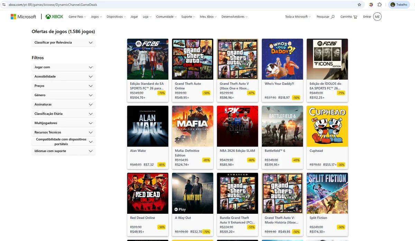This screenshot has height=241, width=415.
Task: Click the Grand Theft Auto V: Modo História title
Action: point(282,220)
